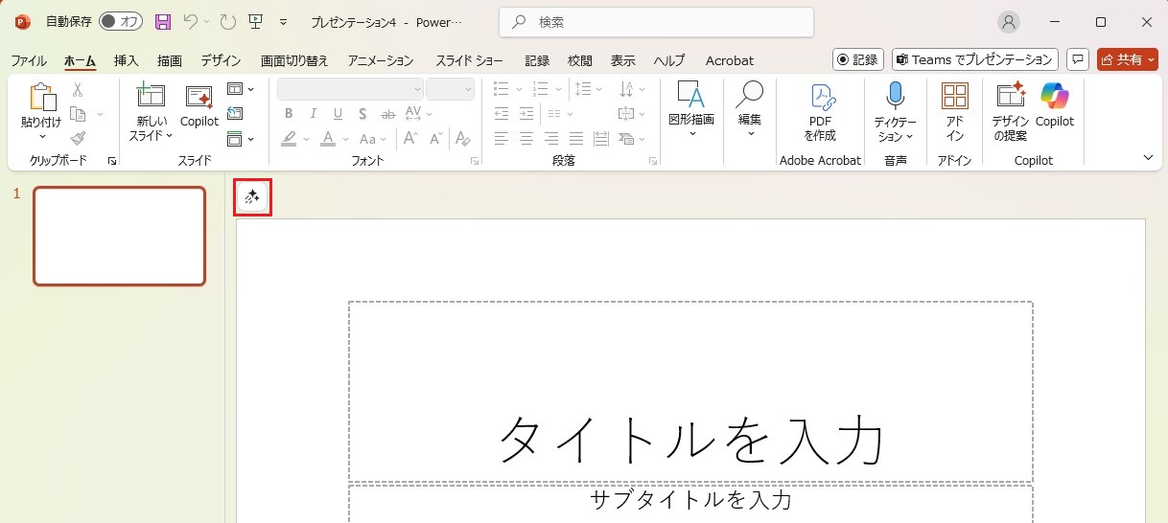Open the Animations (アニメーション) tab

[x=380, y=60]
